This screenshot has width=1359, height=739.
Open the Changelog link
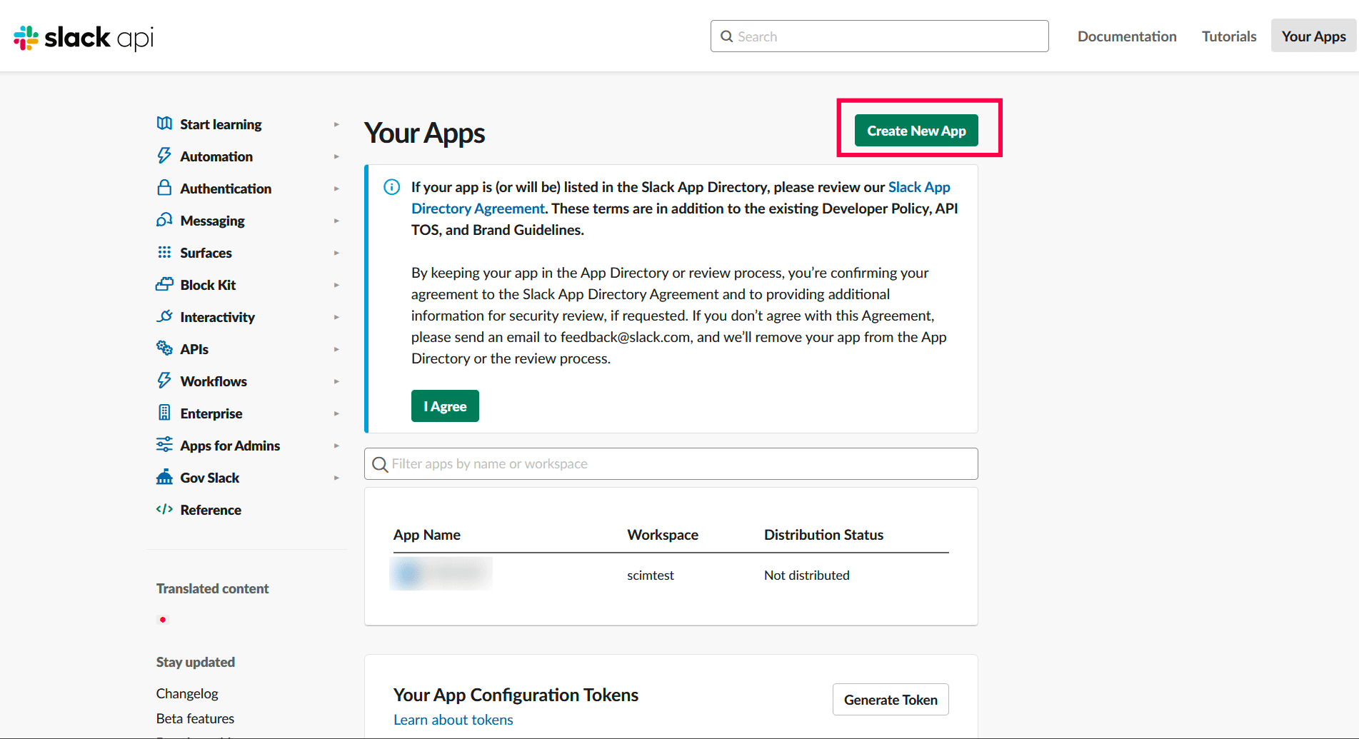coord(187,693)
